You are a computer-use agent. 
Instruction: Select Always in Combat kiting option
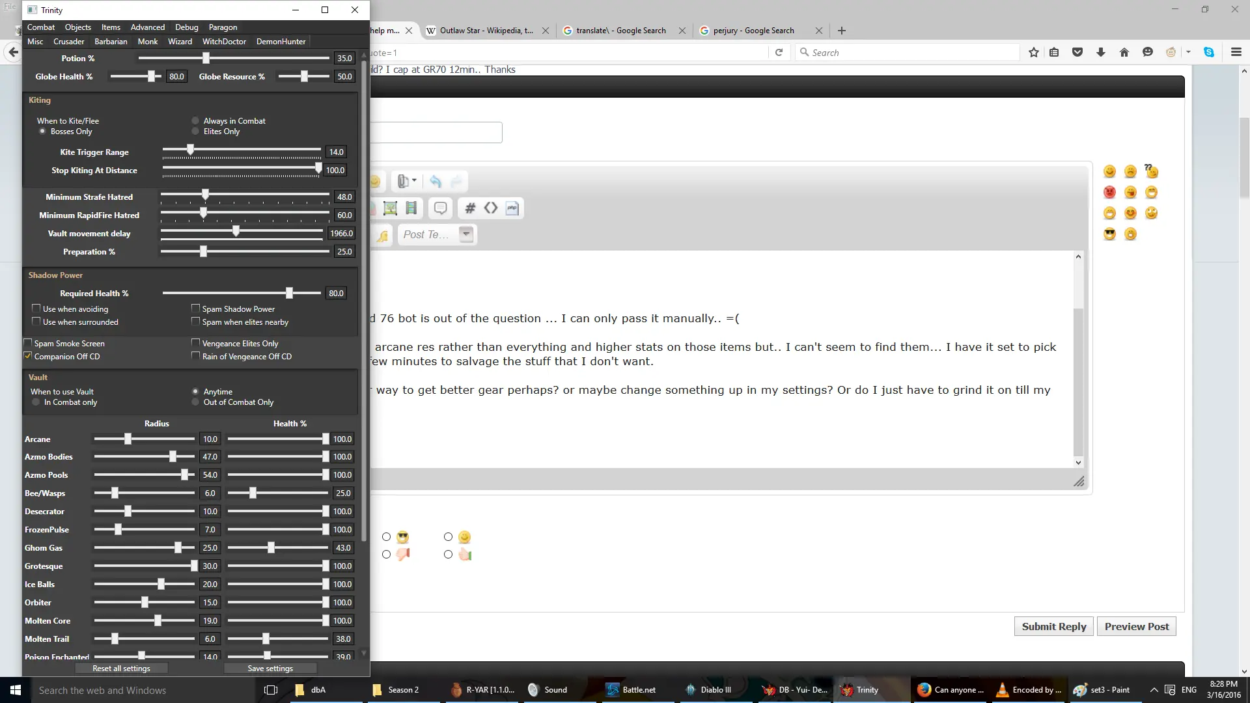[x=195, y=120]
